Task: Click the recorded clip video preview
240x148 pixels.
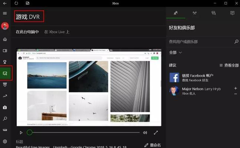Action: click(x=89, y=87)
